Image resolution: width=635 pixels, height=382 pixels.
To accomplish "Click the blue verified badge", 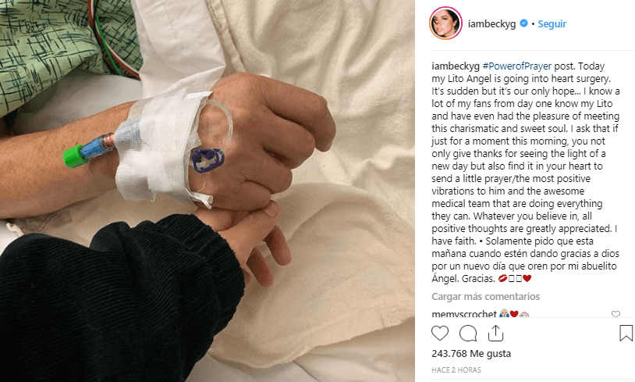I will pyautogui.click(x=523, y=23).
